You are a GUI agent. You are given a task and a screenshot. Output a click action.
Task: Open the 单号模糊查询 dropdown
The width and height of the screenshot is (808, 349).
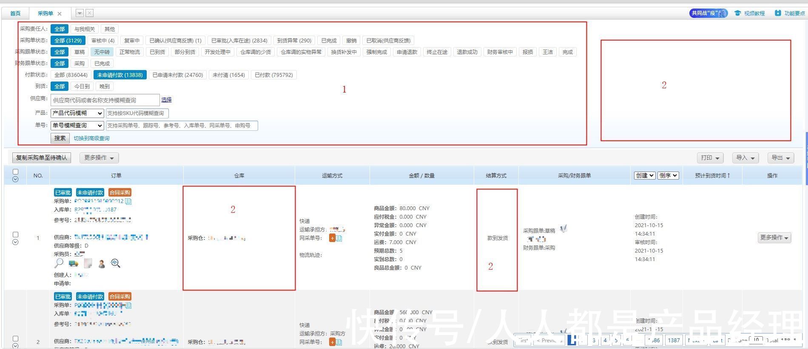(x=77, y=125)
